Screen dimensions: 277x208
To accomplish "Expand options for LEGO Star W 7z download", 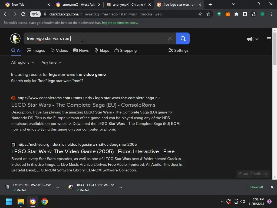I will click(x=121, y=187).
